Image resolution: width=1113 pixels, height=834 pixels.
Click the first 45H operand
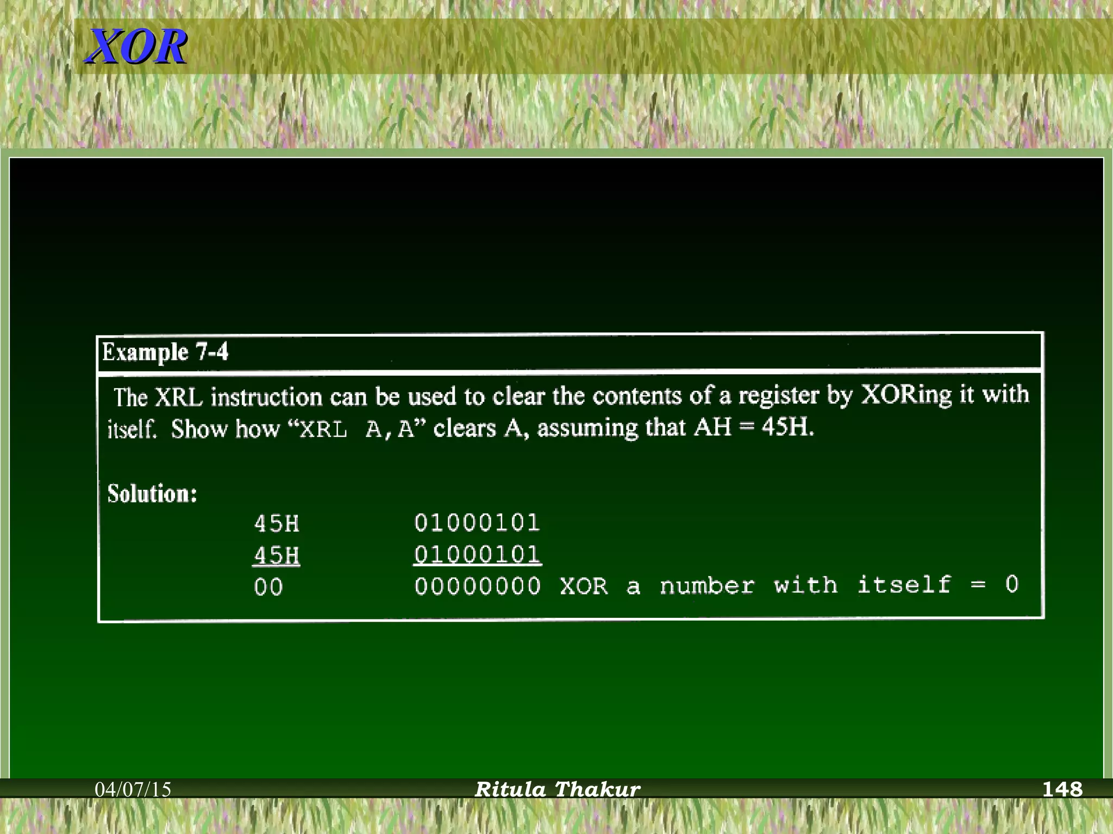tap(277, 524)
